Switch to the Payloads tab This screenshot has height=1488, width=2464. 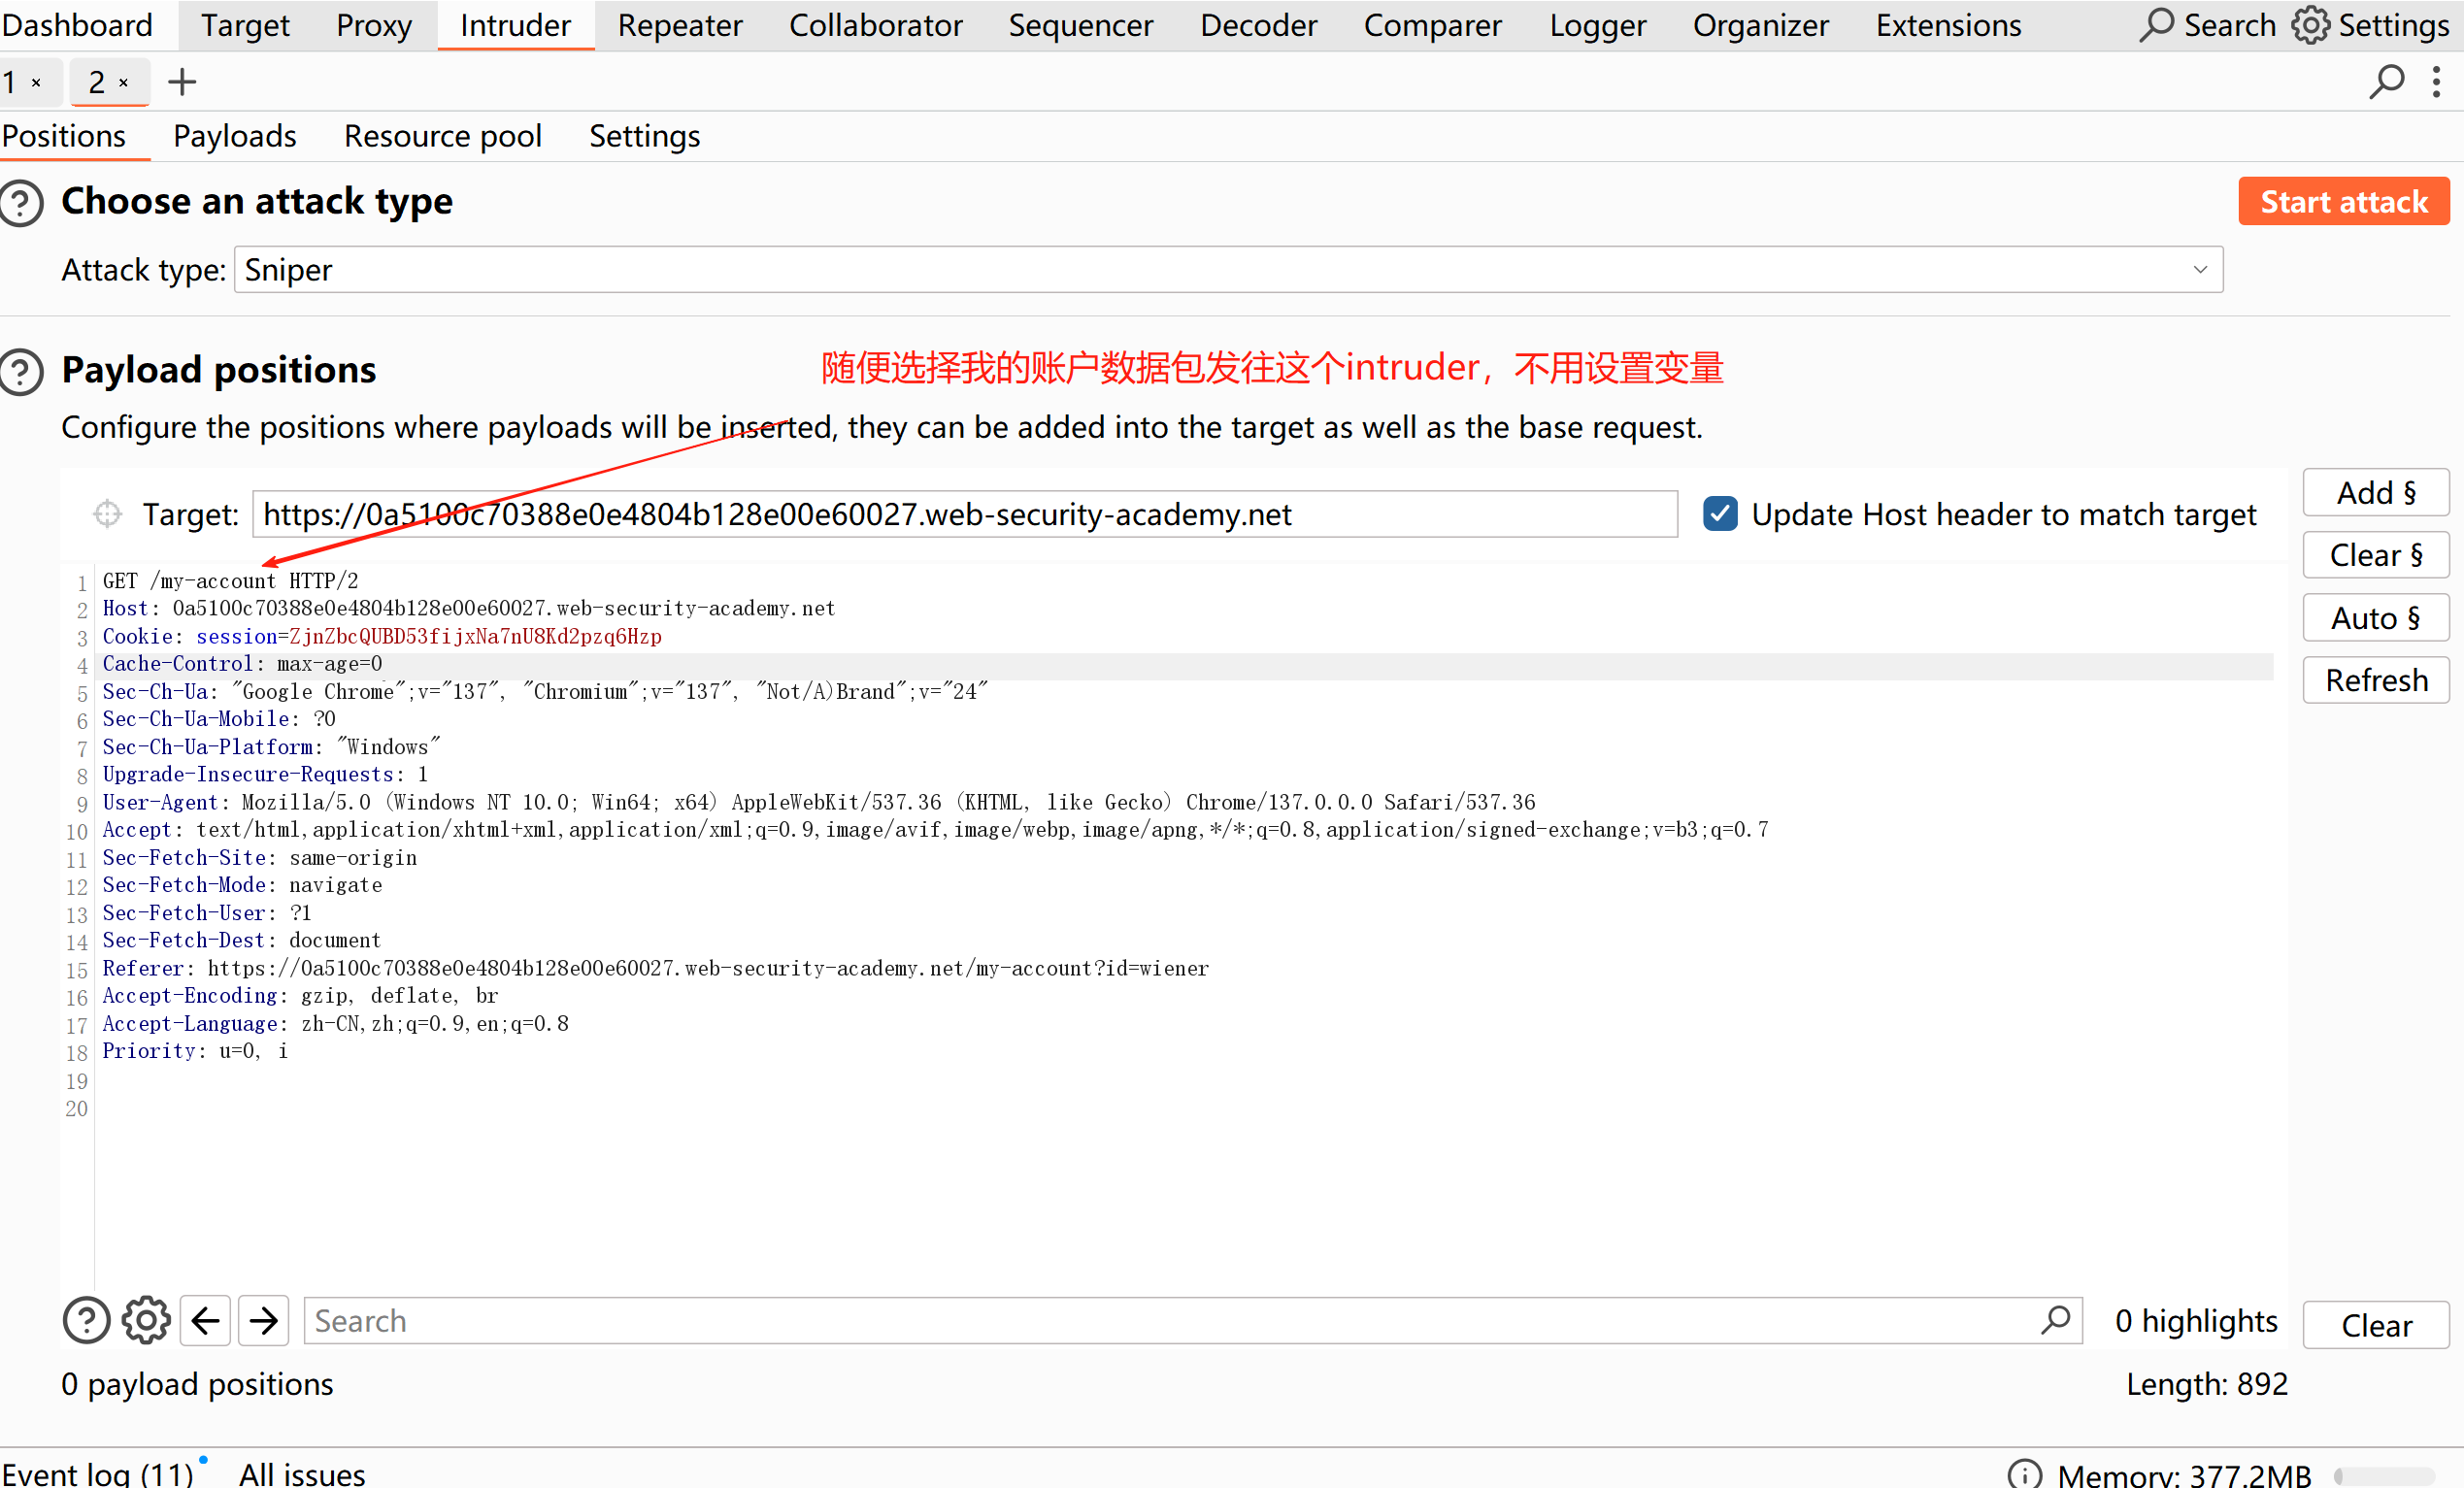pyautogui.click(x=234, y=136)
